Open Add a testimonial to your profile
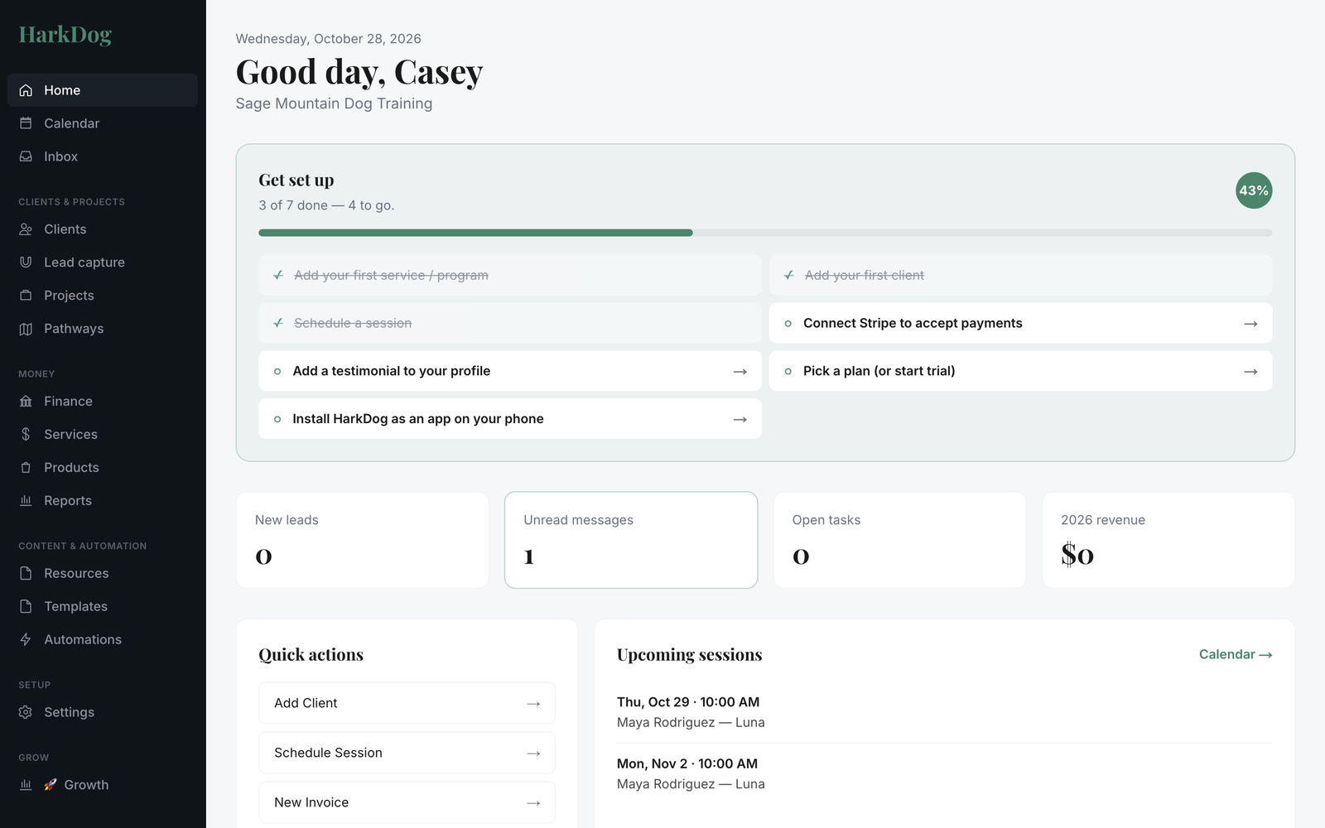The image size is (1325, 828). 510,371
